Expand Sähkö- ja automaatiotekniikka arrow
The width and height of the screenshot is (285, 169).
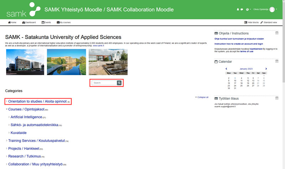(9, 125)
